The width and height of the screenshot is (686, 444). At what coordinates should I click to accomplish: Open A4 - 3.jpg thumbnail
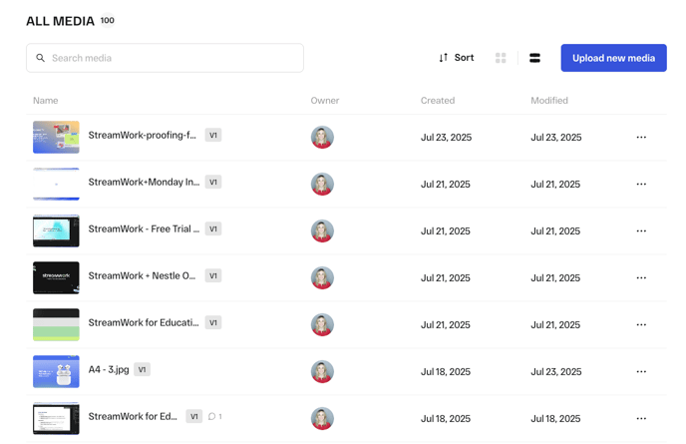[x=56, y=371]
